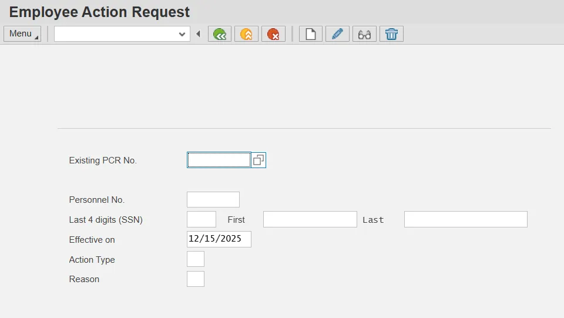Collapse the command field with the triangle arrow
Viewport: 564px width, 318px height.
click(198, 34)
